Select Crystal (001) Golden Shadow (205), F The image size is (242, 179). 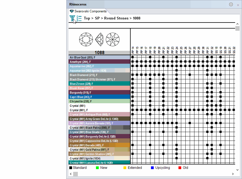pos(99,154)
